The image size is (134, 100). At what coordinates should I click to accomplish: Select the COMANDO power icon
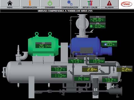point(50,3)
